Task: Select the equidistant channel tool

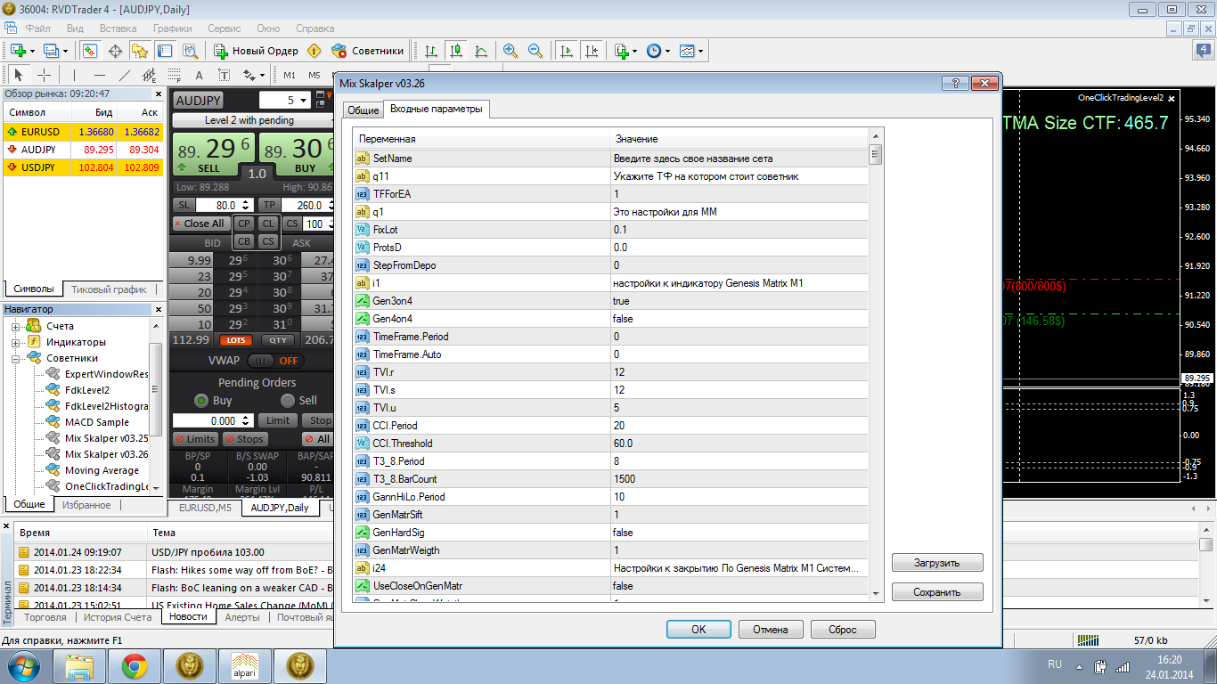Action: 149,75
